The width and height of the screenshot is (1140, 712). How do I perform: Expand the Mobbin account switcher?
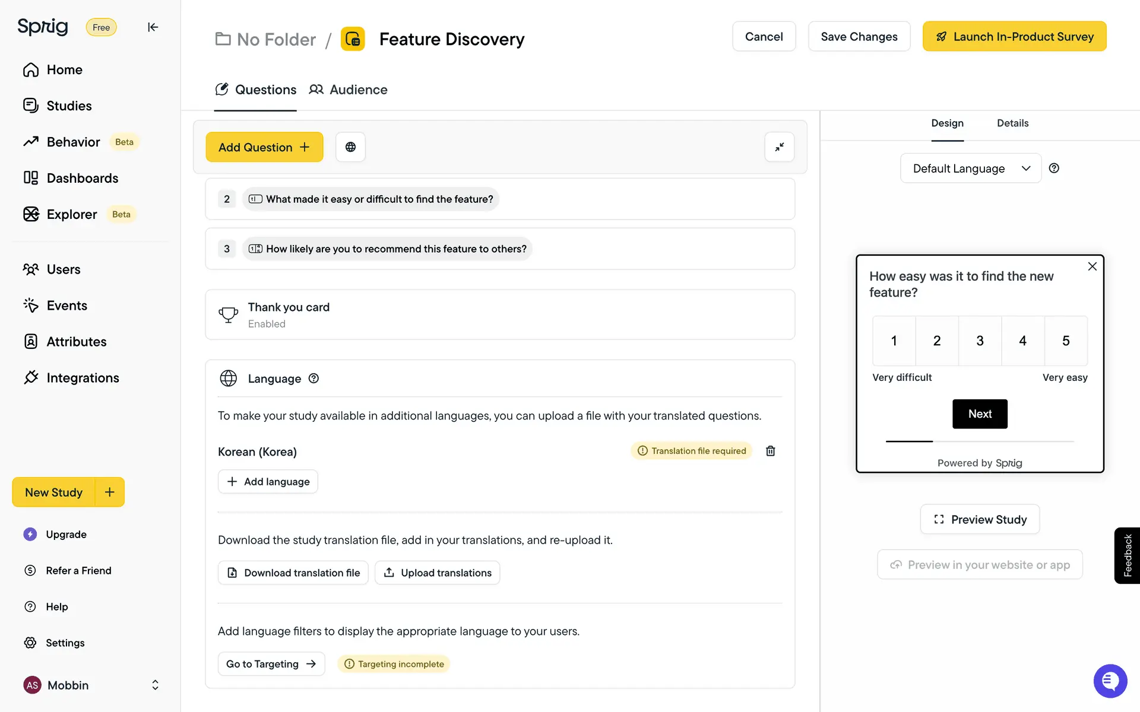click(x=155, y=685)
